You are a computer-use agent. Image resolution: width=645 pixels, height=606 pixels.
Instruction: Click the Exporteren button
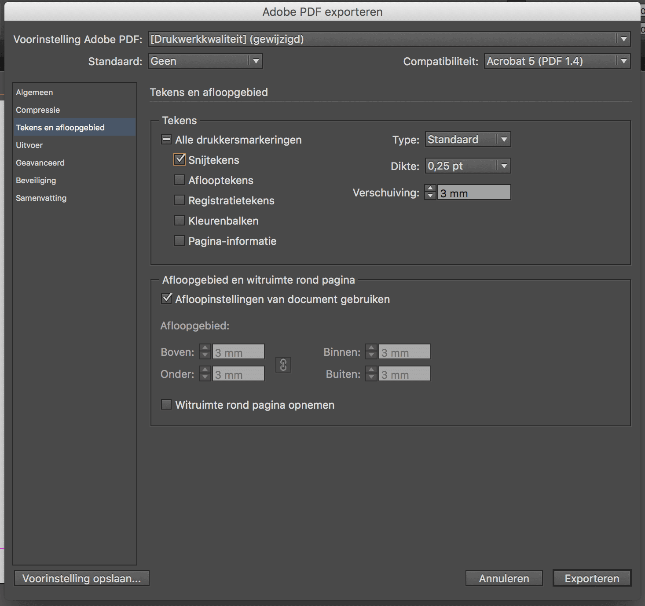pos(592,578)
